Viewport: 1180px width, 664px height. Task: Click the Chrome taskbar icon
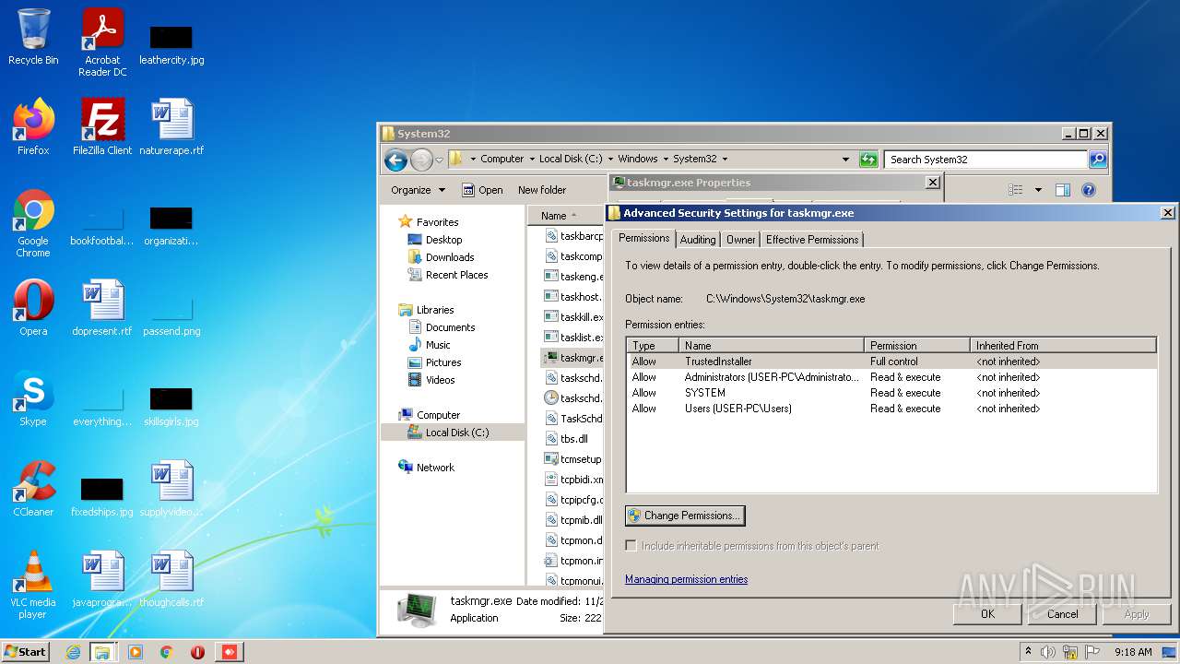[167, 652]
